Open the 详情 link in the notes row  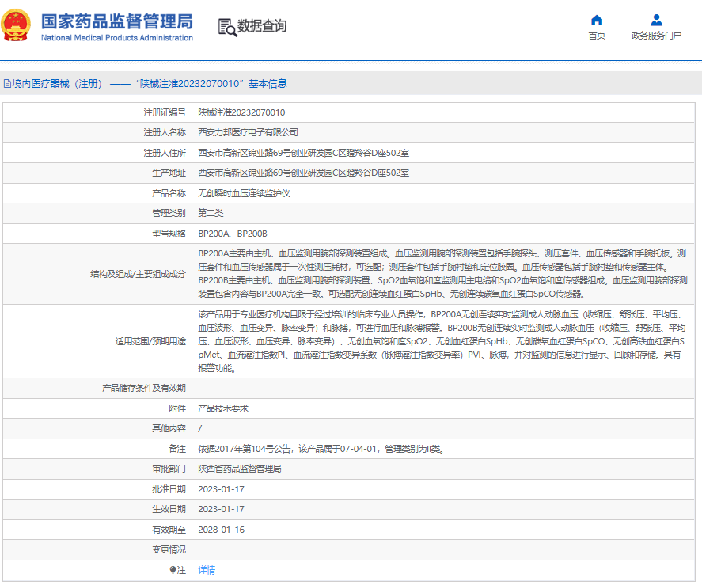(207, 570)
